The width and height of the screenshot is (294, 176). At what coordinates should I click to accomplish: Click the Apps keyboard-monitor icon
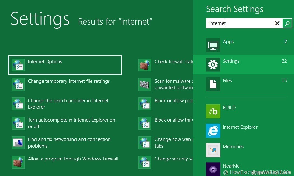click(x=213, y=45)
